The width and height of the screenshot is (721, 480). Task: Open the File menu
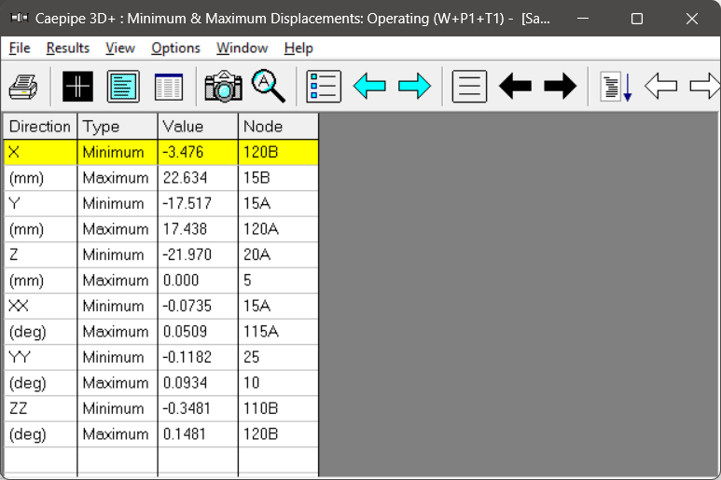point(20,48)
